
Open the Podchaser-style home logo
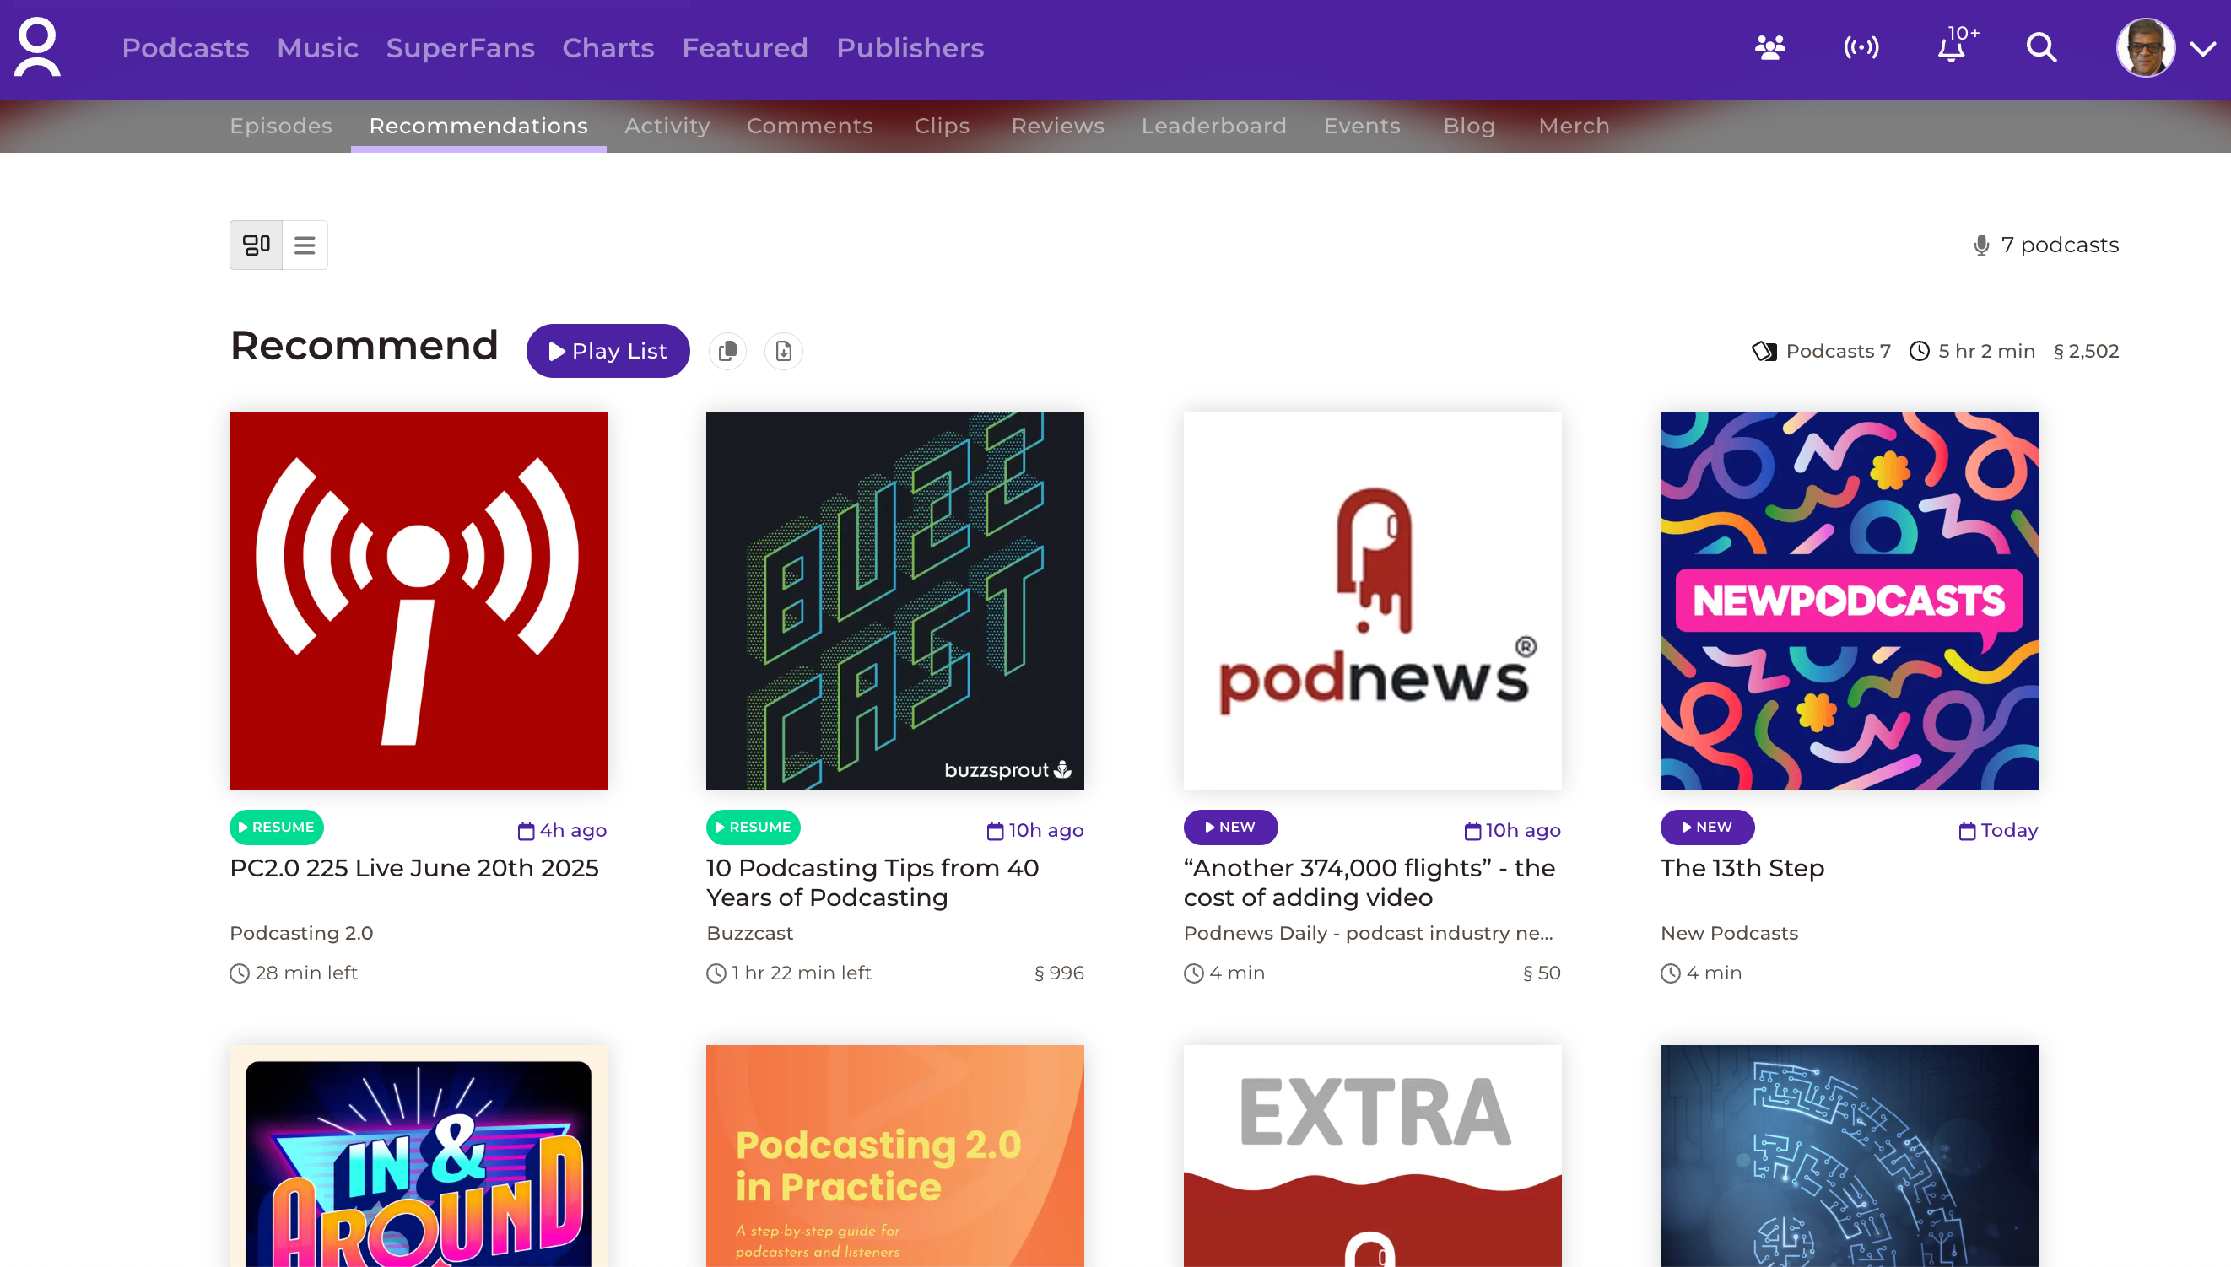[x=37, y=48]
